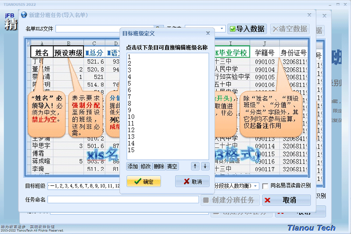Minimize the TIANOUSIS 2022 main window
Image resolution: width=351 pixels, height=234 pixels.
(330, 4)
